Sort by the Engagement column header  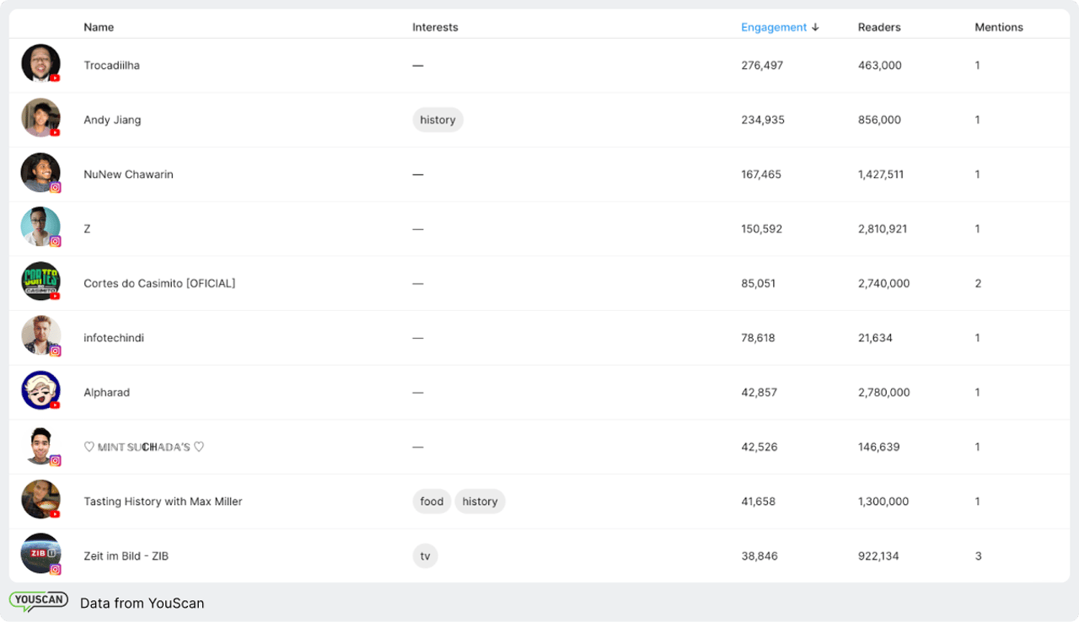click(x=773, y=27)
